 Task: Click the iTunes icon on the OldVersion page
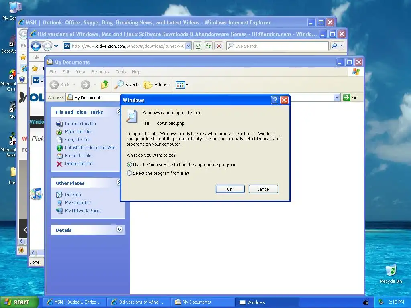(36, 194)
